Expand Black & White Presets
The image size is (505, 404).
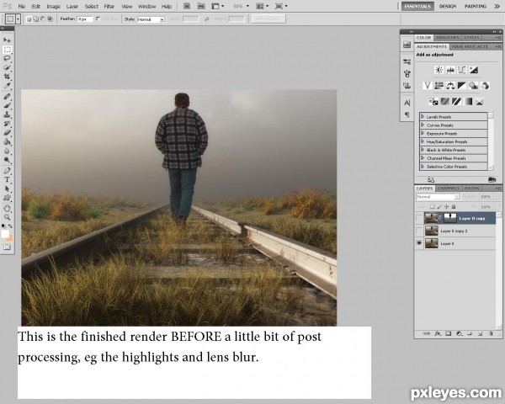pos(423,150)
